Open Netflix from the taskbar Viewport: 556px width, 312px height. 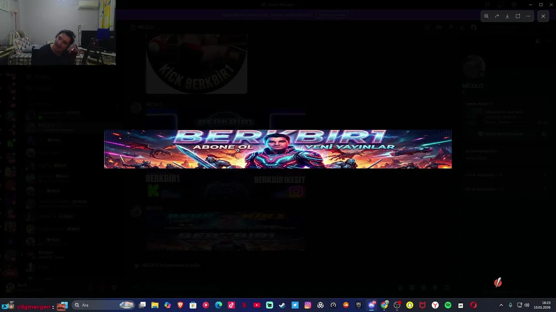click(244, 305)
